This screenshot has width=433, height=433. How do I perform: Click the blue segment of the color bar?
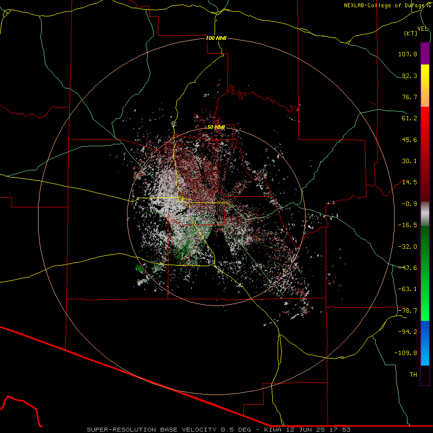point(425,343)
